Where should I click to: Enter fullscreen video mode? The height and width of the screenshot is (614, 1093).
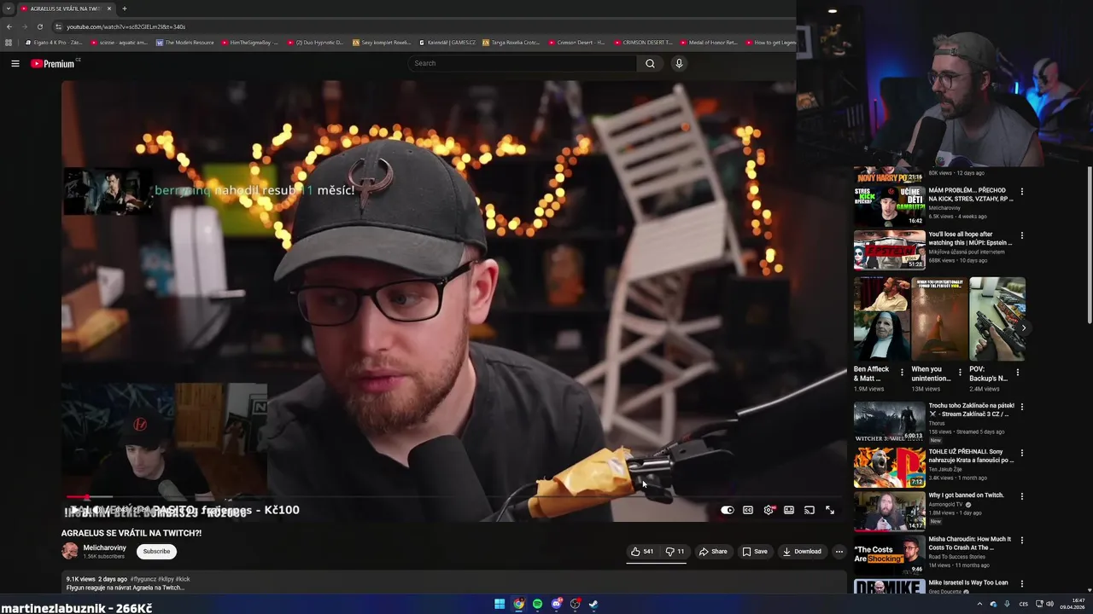click(x=830, y=510)
